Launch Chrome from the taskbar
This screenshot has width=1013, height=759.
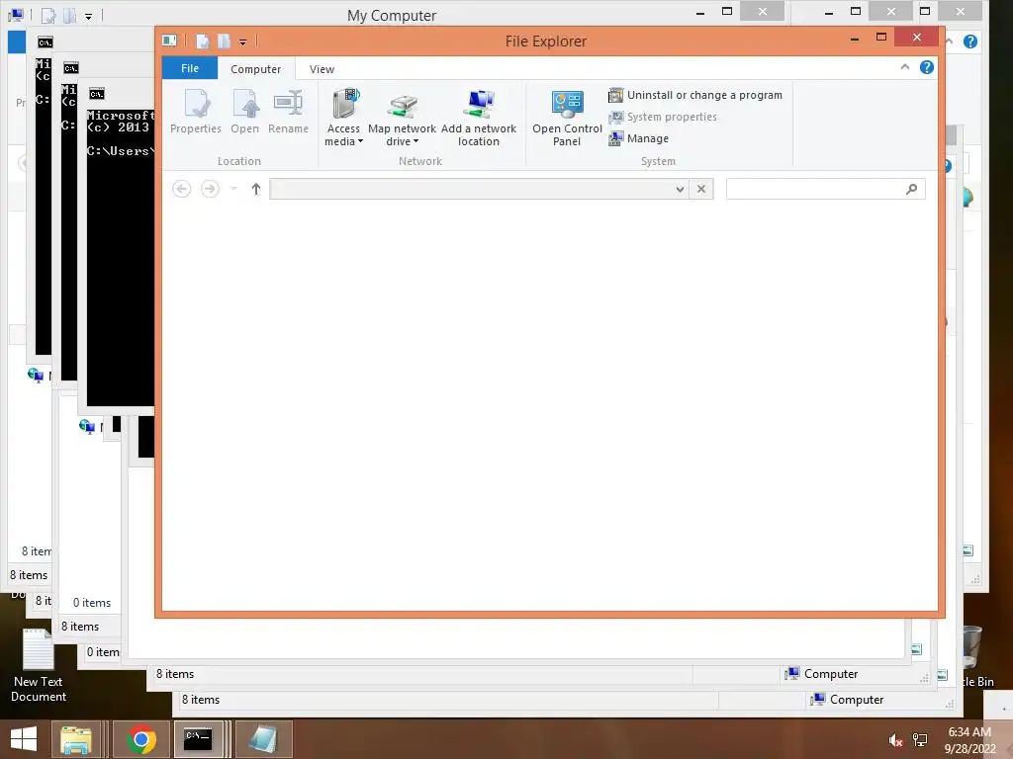[x=141, y=739]
